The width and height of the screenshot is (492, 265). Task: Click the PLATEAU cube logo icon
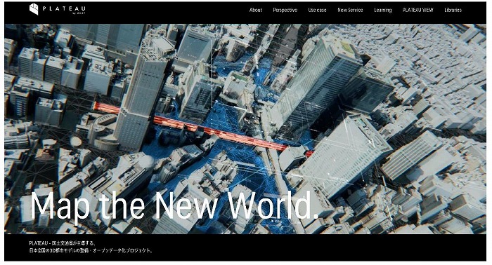coord(34,9)
